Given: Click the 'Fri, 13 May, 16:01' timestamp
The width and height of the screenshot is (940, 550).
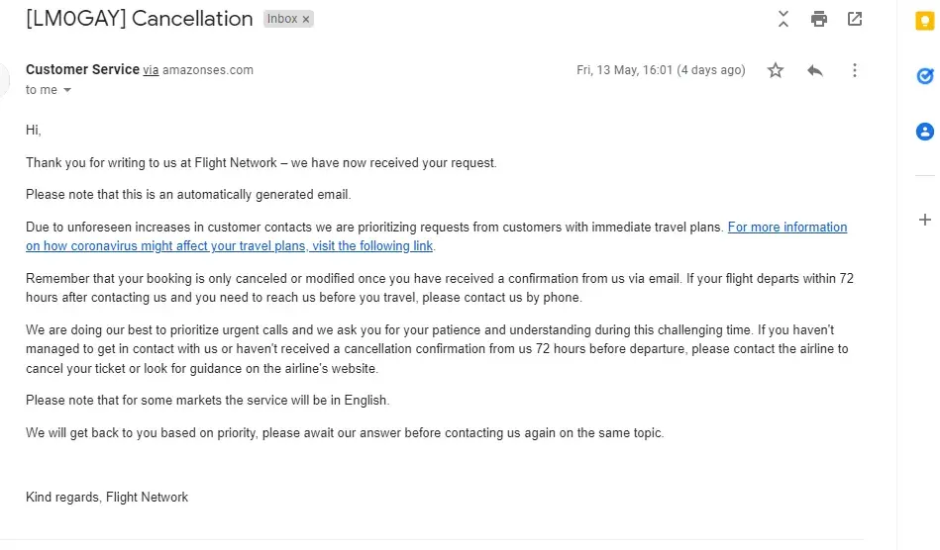Looking at the screenshot, I should coord(624,70).
